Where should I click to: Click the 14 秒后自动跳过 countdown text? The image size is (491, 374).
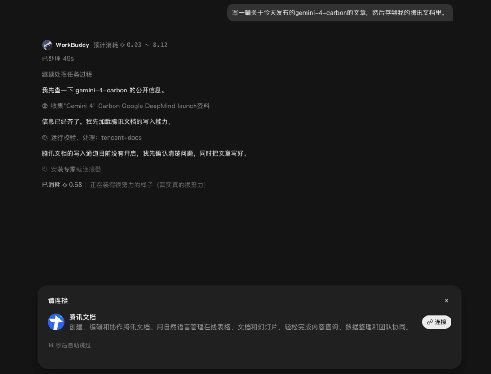69,345
